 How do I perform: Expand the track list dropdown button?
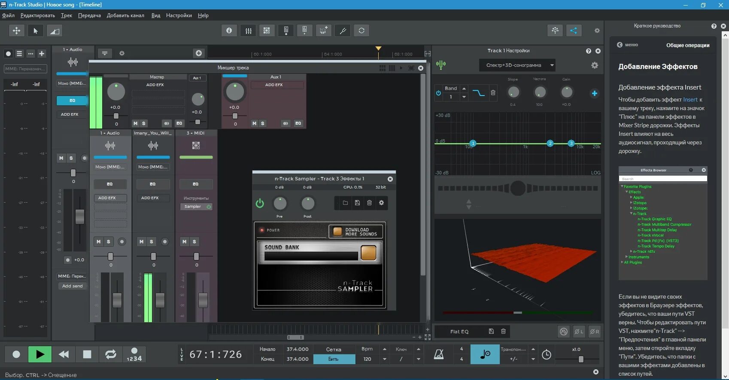(x=104, y=53)
